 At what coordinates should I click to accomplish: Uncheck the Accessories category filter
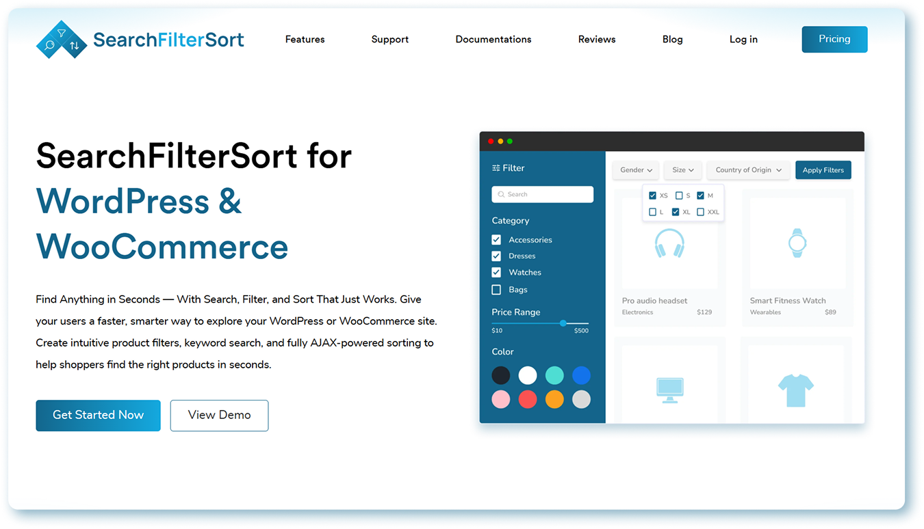click(496, 239)
